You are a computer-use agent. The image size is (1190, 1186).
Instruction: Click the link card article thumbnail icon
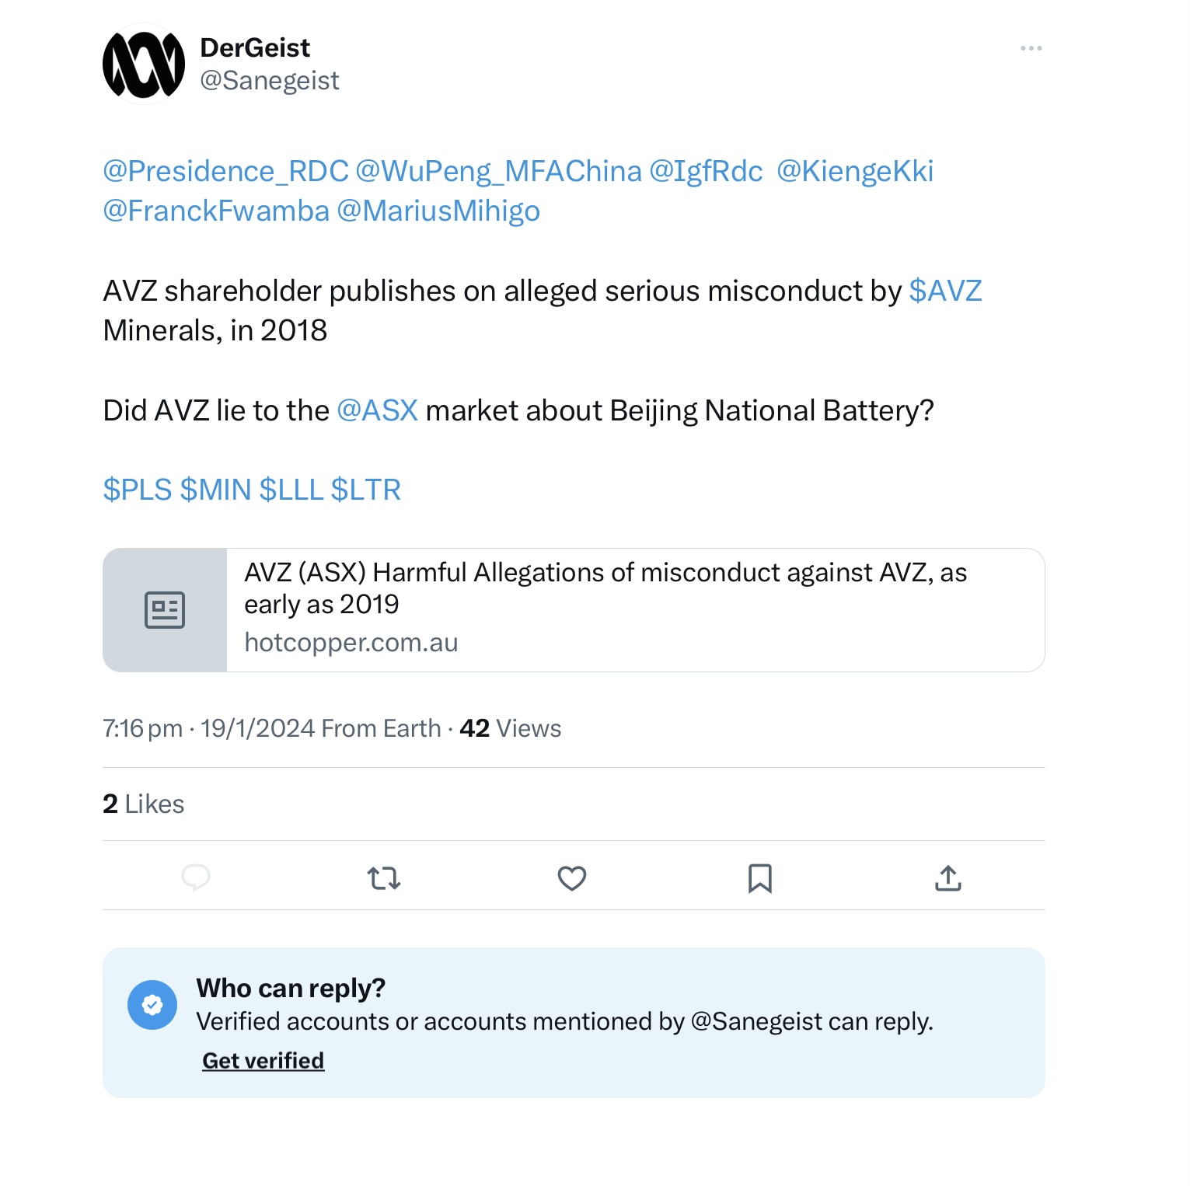(x=165, y=610)
